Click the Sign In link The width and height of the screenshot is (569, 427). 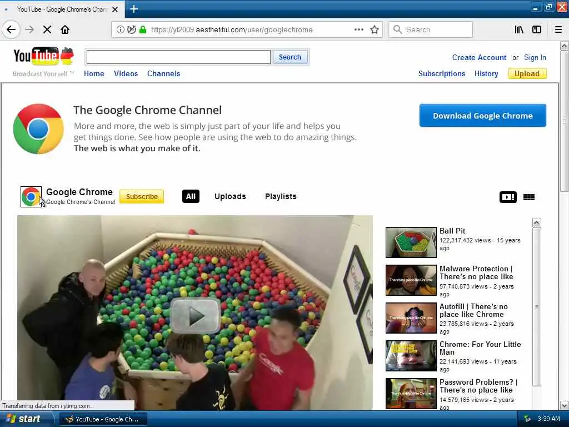535,57
